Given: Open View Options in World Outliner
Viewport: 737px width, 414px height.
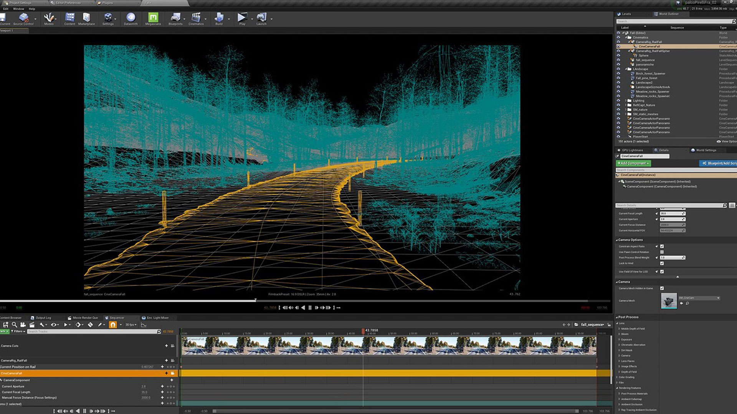Looking at the screenshot, I should tap(727, 141).
